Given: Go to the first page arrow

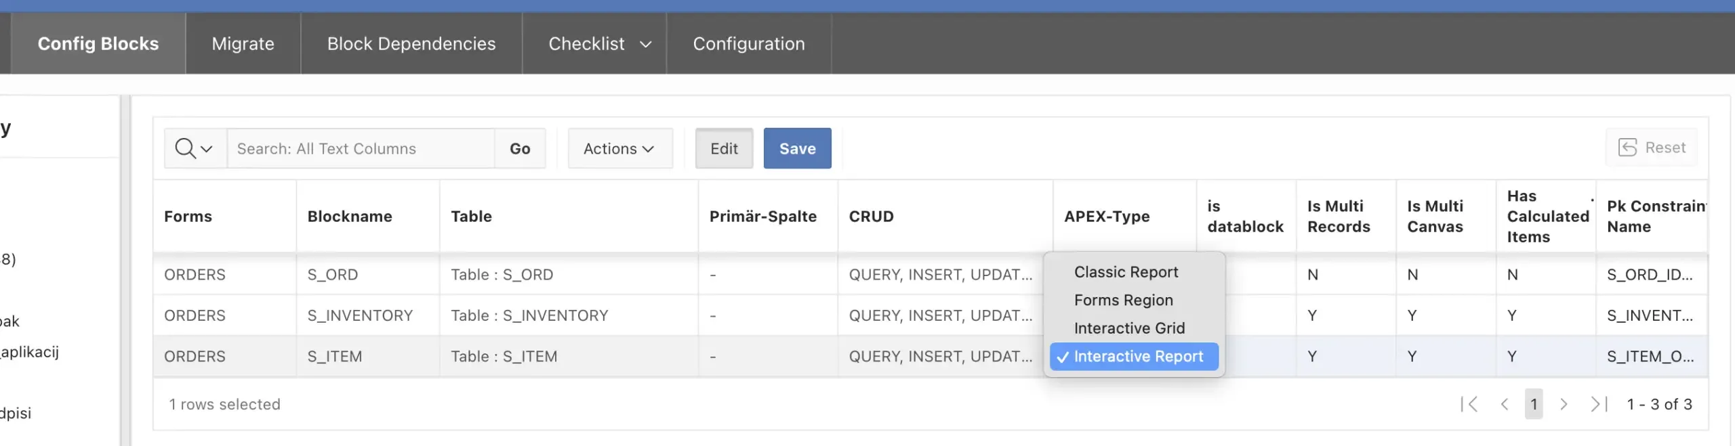Looking at the screenshot, I should (x=1469, y=404).
